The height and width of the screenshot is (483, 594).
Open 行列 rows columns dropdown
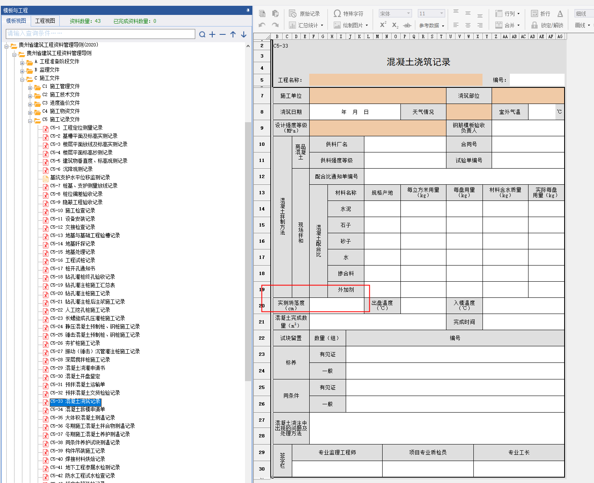[507, 14]
